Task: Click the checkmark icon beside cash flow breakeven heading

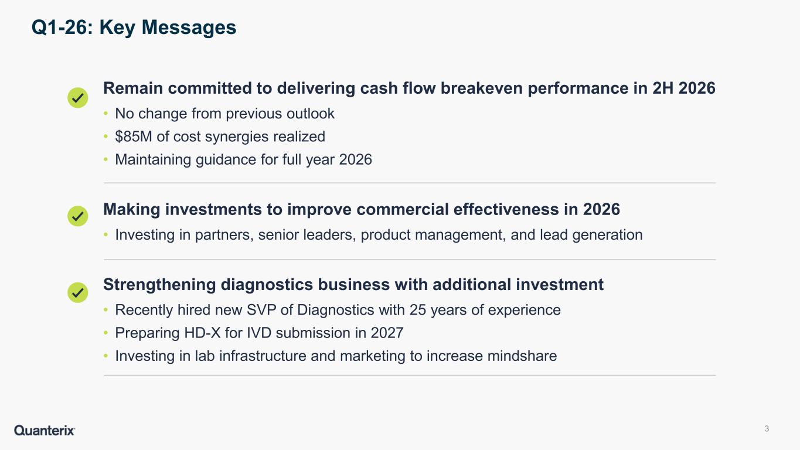Action: 77,98
